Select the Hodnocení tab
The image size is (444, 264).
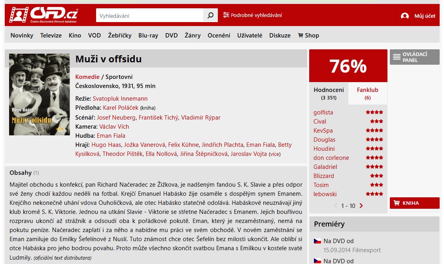click(329, 94)
